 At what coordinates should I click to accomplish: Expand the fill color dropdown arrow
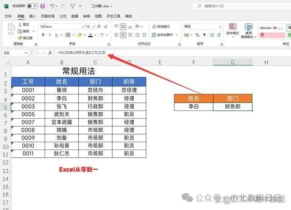pyautogui.click(x=85, y=35)
